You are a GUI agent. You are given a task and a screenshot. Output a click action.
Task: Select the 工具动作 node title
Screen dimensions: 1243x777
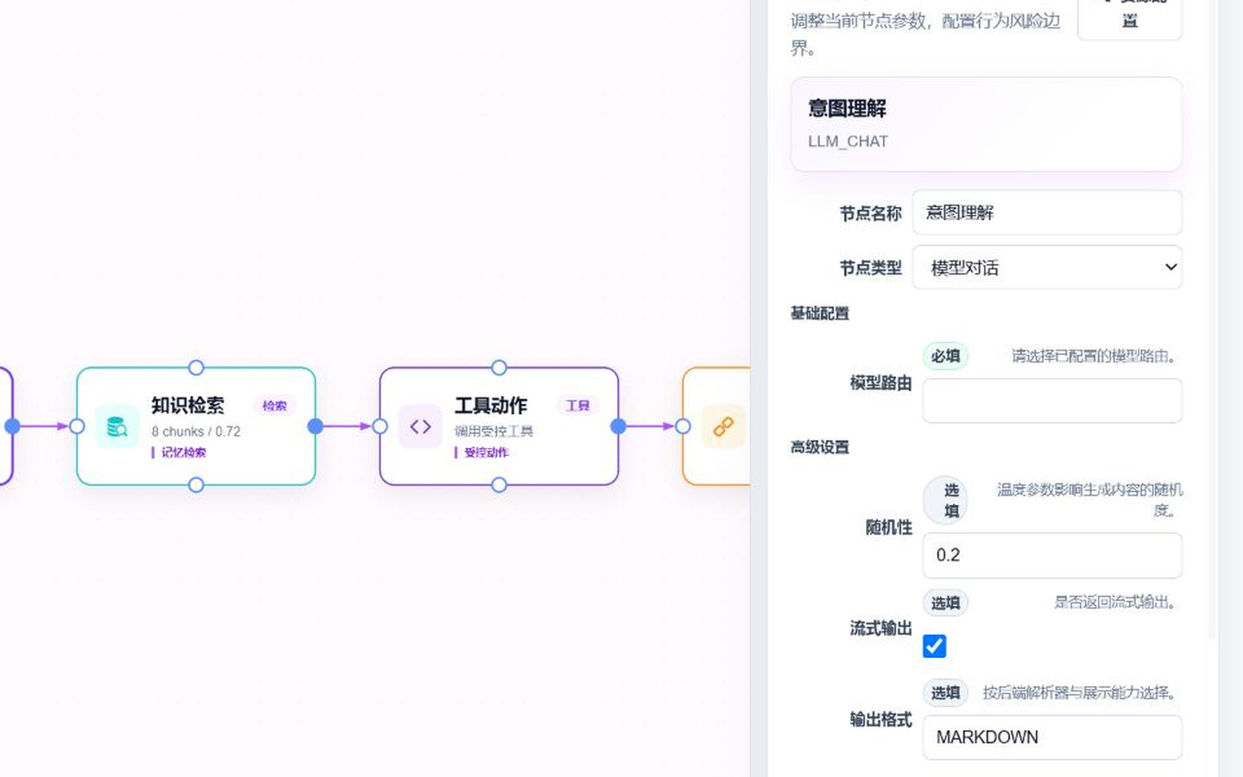click(490, 405)
